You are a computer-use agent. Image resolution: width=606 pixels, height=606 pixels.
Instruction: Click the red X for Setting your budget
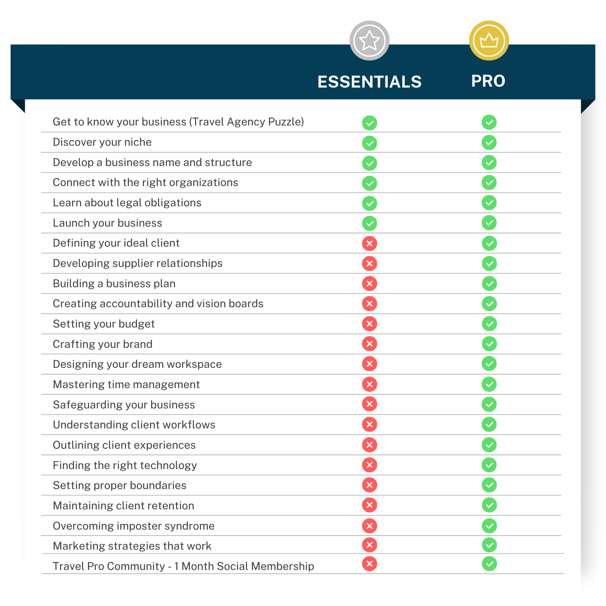coord(369,324)
